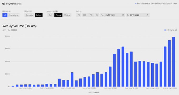Click the Polymarket Data title link
The image size is (179, 95).
pos(14,4)
